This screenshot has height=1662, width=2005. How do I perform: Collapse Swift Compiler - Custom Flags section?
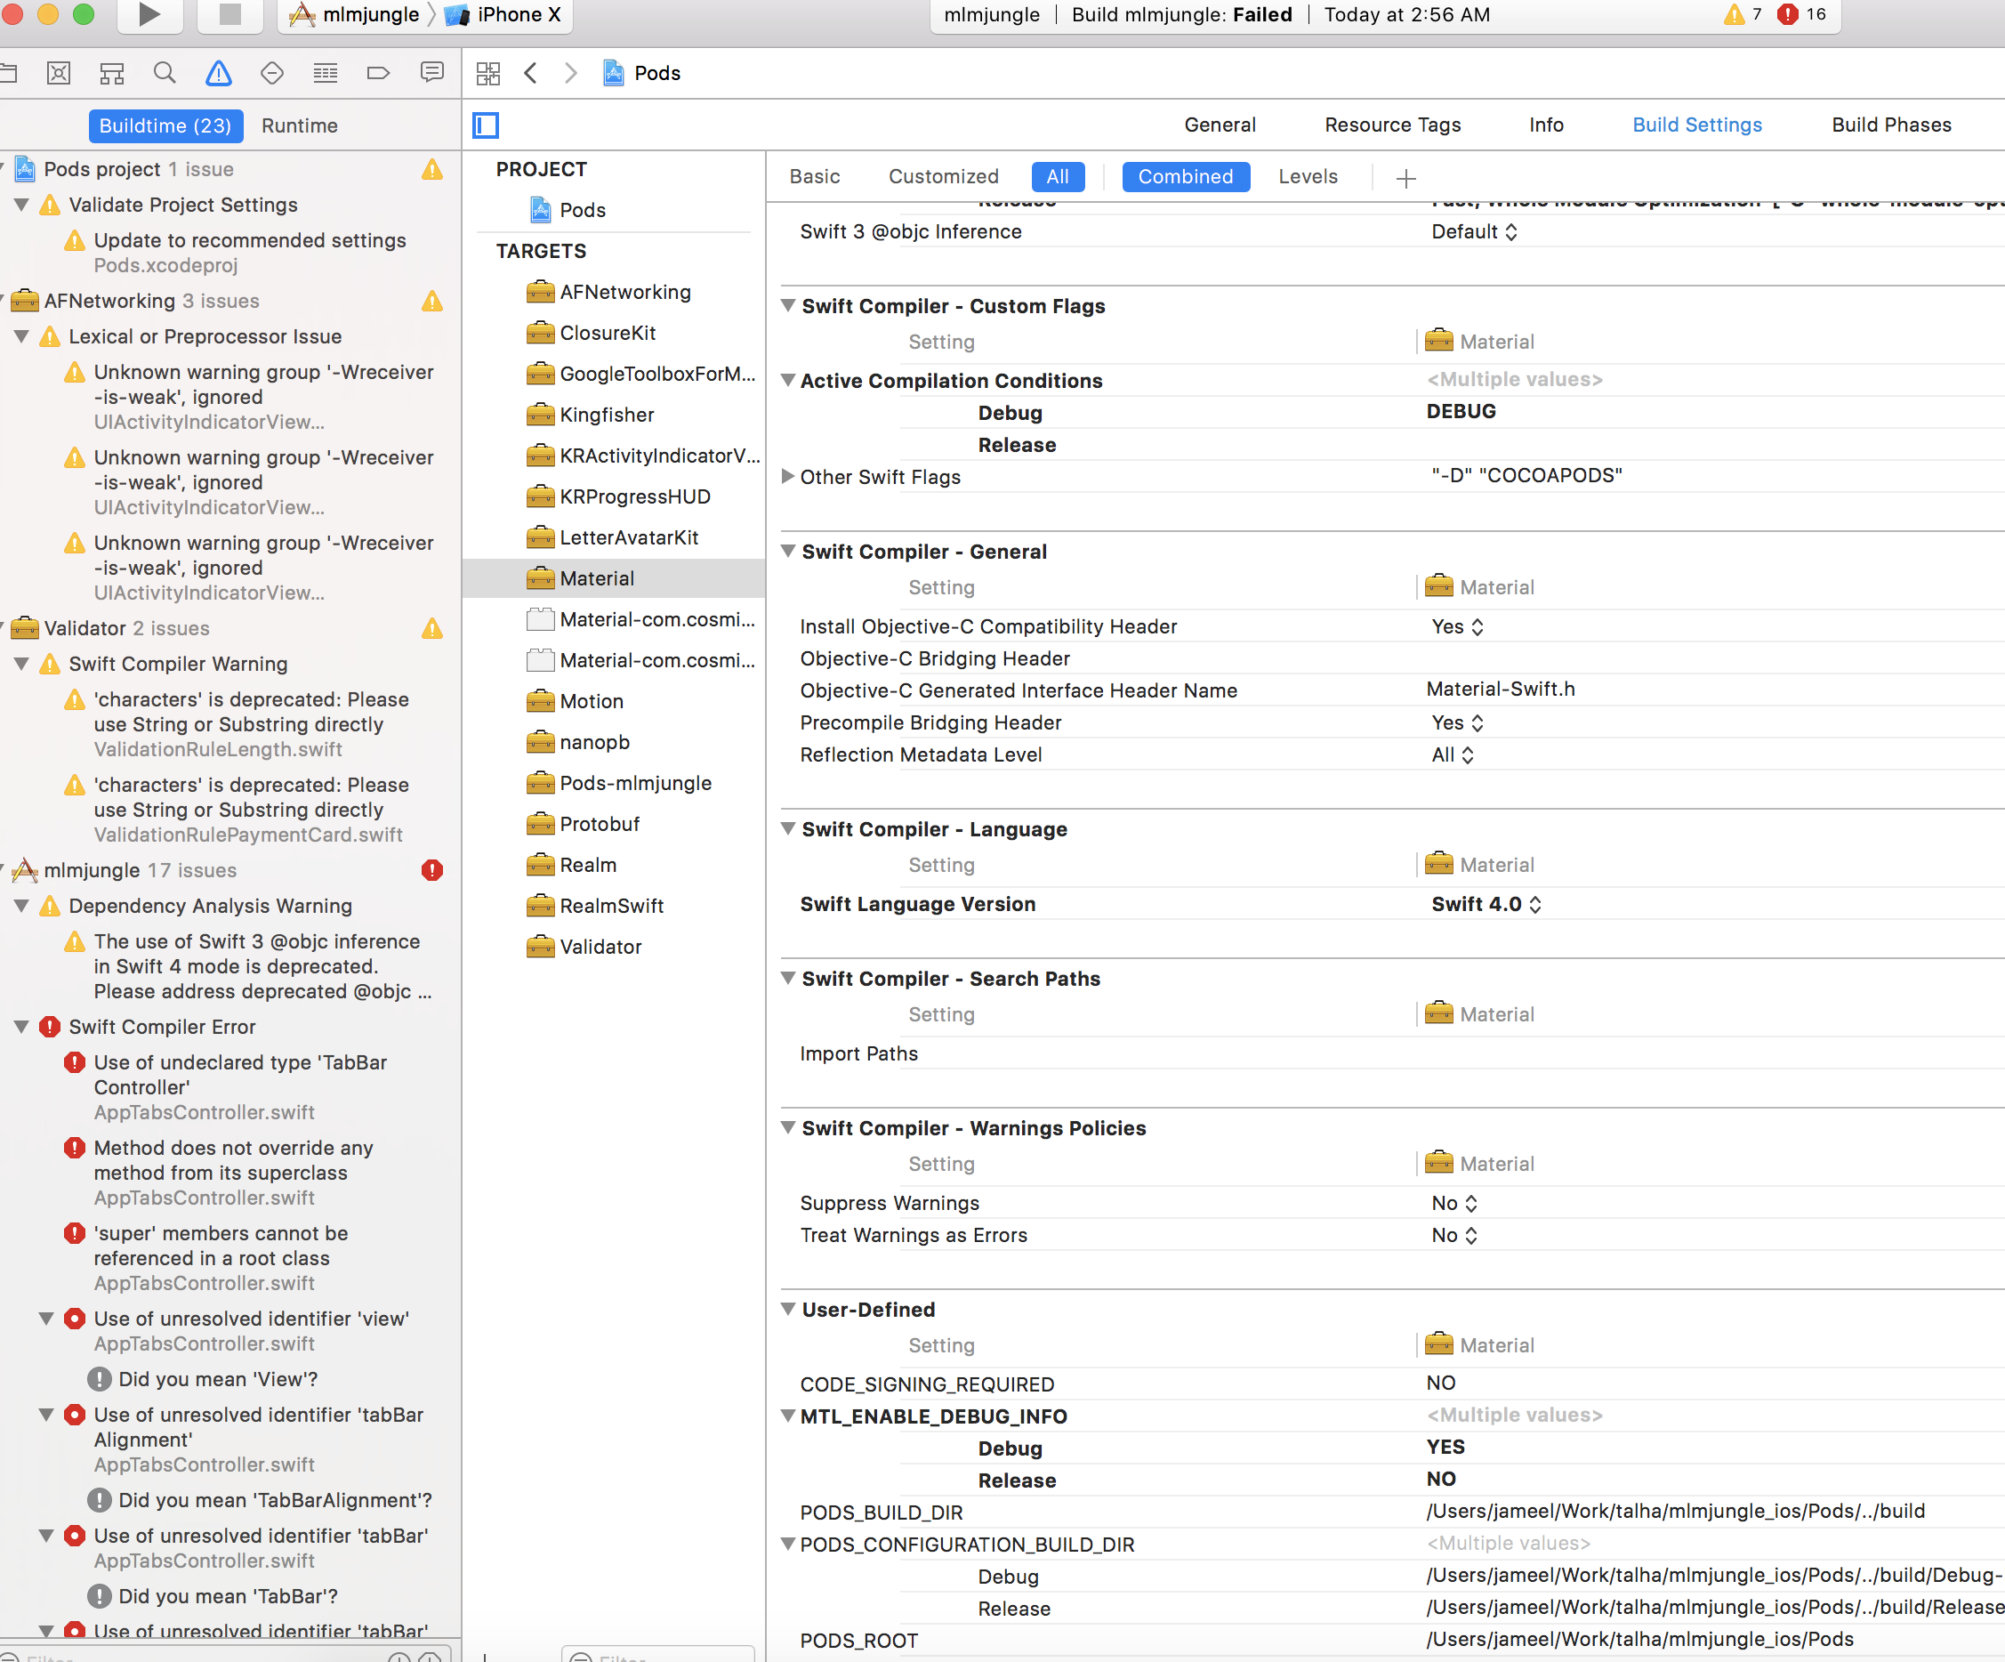[789, 306]
